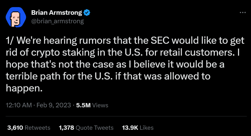Click the blue verified checkmark badge
The width and height of the screenshot is (251, 136).
87,13
